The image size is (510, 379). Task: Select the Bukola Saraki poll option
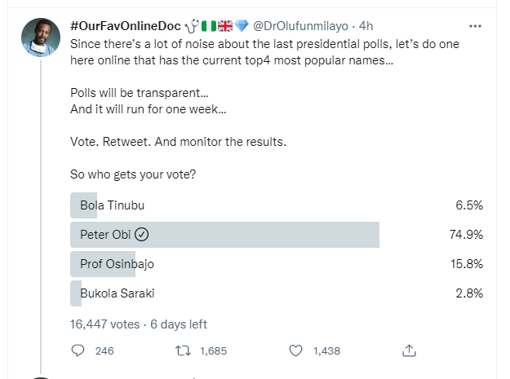click(x=118, y=293)
